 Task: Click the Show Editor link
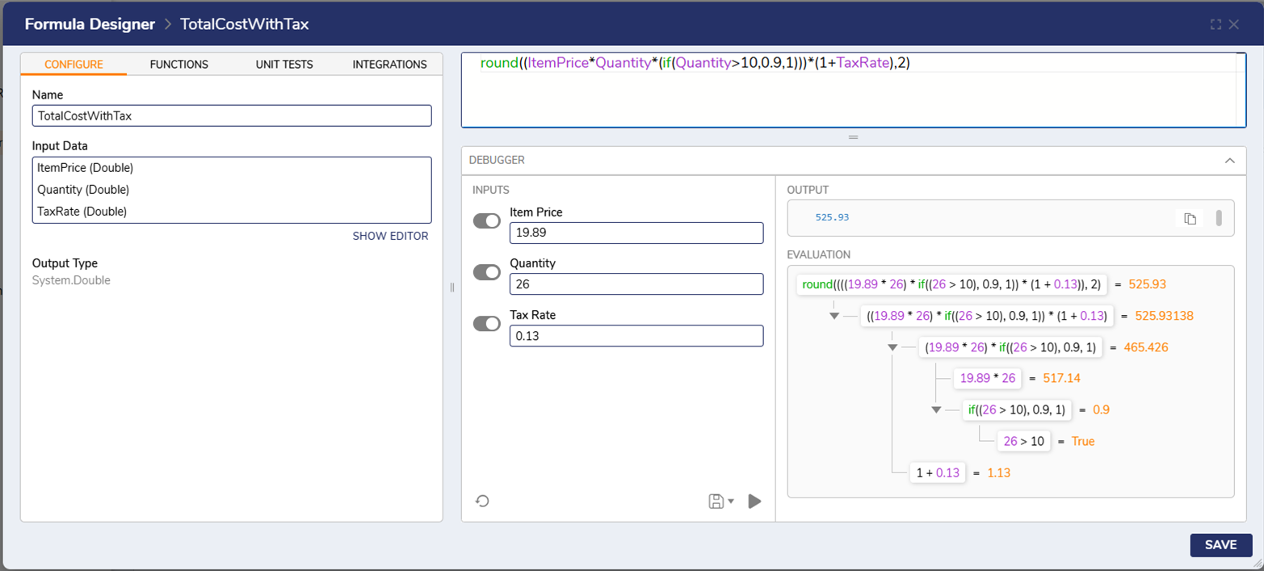[390, 236]
